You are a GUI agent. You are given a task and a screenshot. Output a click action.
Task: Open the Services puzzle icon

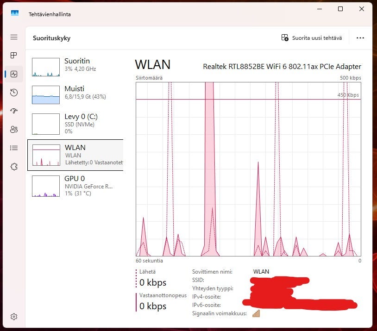point(14,166)
